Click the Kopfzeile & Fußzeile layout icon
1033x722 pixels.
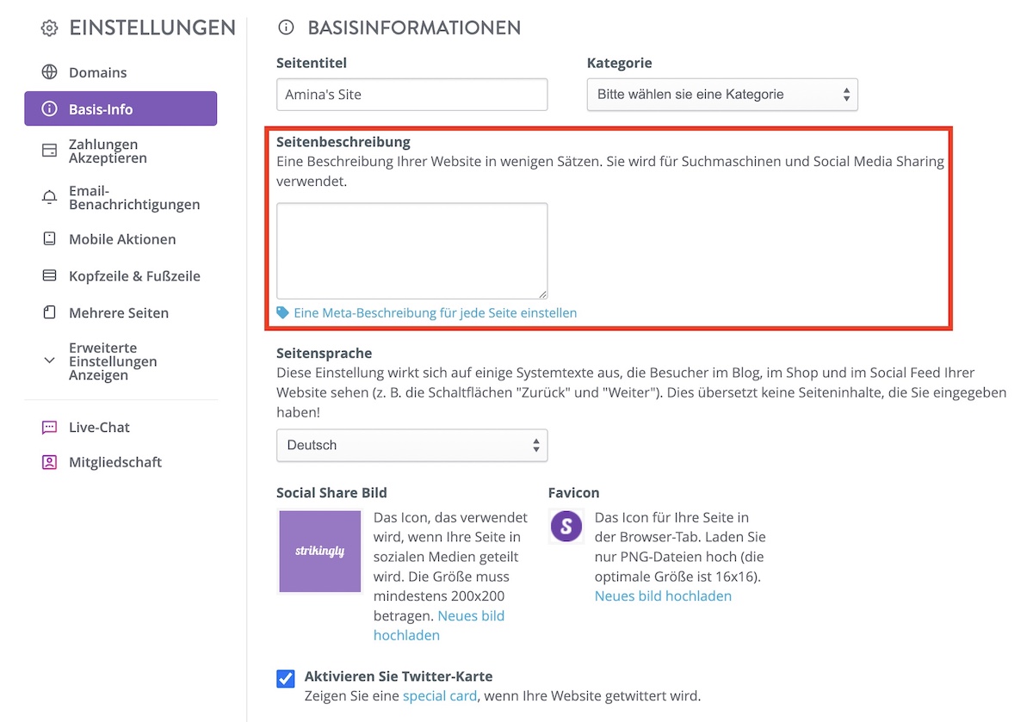(x=50, y=276)
